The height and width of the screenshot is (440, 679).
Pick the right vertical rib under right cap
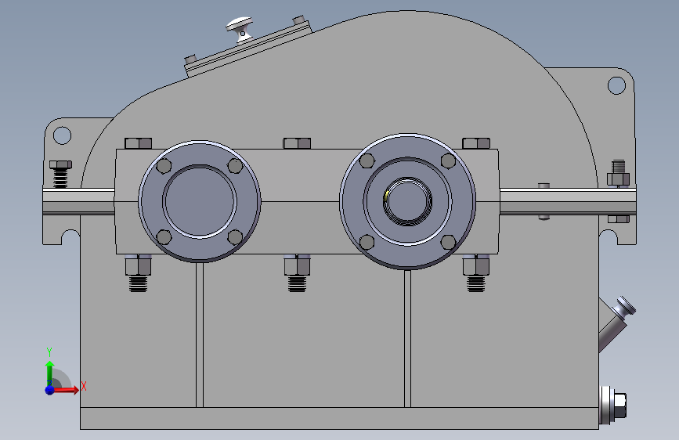[x=407, y=338]
